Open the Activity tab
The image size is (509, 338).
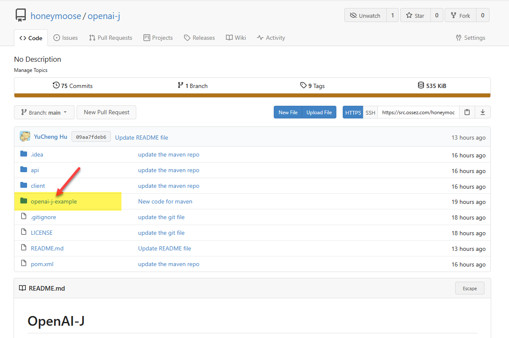(271, 38)
